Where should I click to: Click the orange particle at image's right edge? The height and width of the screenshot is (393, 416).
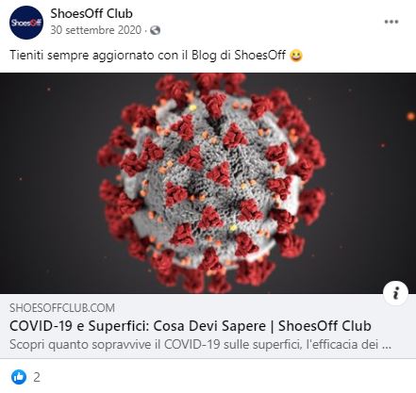pos(410,116)
